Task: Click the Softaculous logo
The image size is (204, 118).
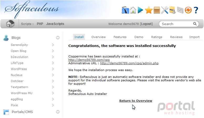Action: (32, 9)
